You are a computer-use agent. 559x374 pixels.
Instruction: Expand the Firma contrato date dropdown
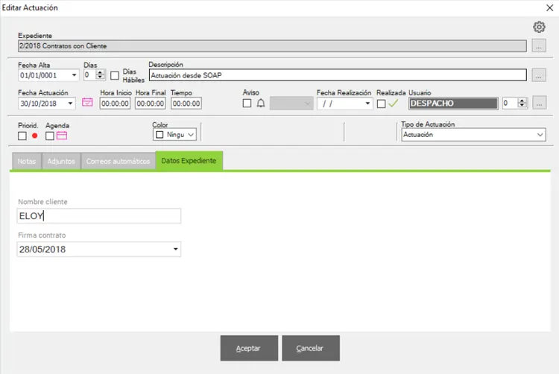(175, 249)
